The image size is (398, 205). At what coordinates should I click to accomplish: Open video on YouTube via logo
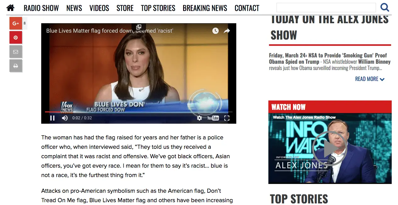click(213, 118)
